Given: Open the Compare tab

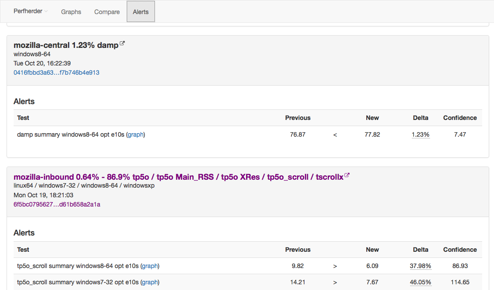Looking at the screenshot, I should 107,12.
